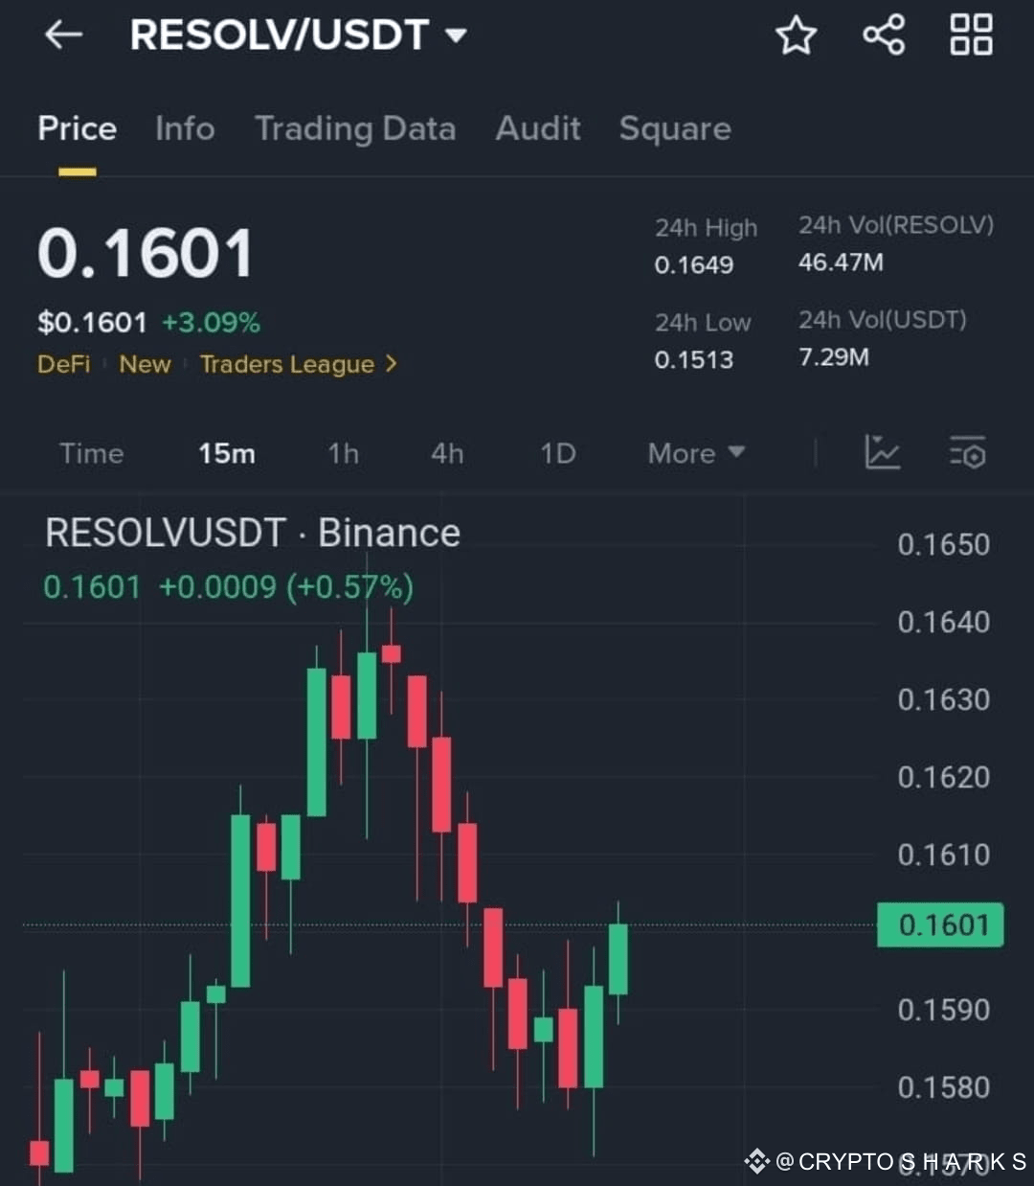
Task: Select the Info section
Action: (184, 129)
